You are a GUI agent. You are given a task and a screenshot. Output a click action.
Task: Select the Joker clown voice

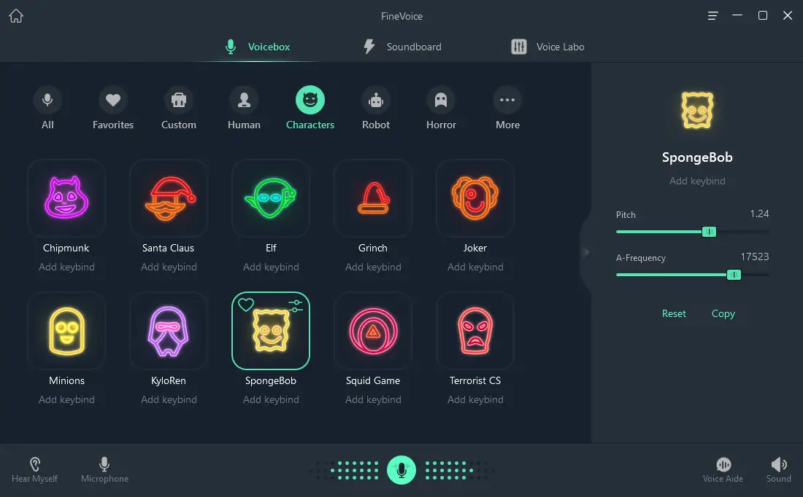point(475,198)
